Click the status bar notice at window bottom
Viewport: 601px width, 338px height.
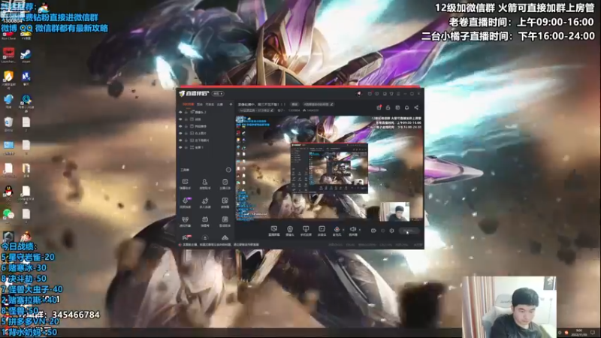(x=219, y=245)
